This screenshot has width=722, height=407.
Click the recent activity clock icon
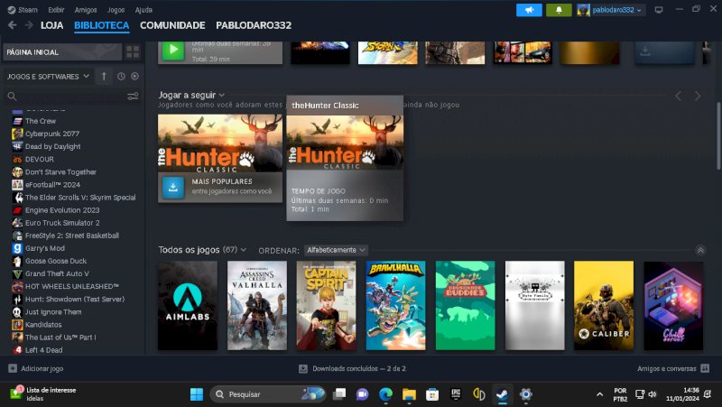point(121,77)
